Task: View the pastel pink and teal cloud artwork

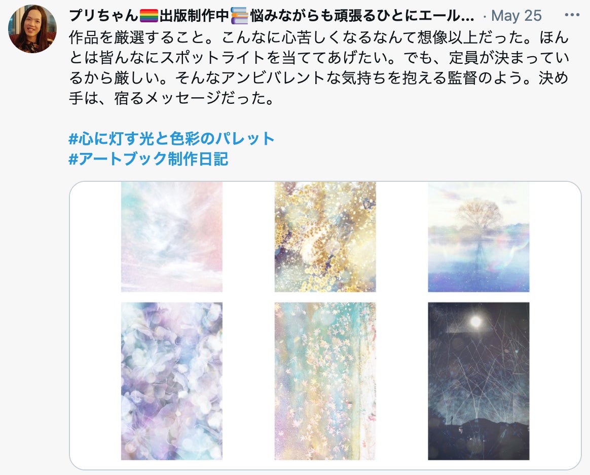Action: [x=172, y=237]
